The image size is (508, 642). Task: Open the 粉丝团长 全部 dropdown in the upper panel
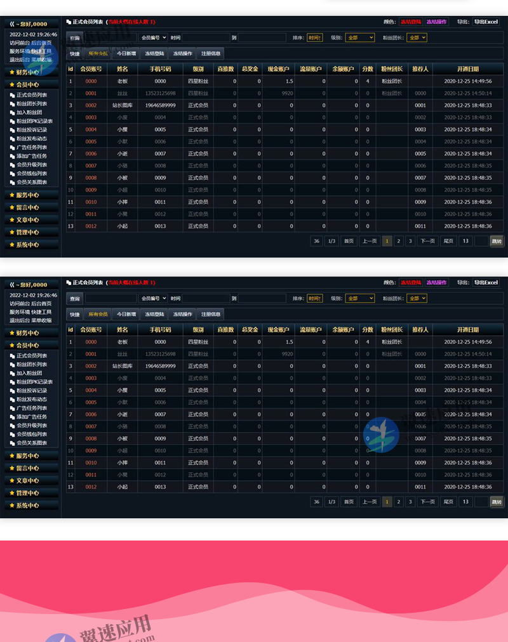pyautogui.click(x=417, y=38)
